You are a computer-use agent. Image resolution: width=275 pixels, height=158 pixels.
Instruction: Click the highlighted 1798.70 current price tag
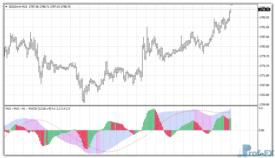[264, 9]
